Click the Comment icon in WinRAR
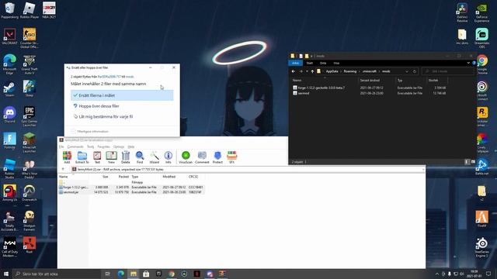This screenshot has width=497, height=279. pyautogui.click(x=202, y=157)
